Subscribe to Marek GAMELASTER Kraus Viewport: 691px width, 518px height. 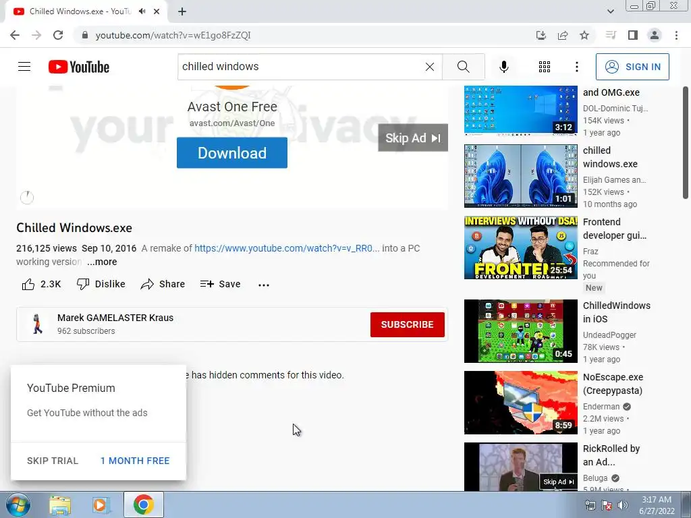407,324
